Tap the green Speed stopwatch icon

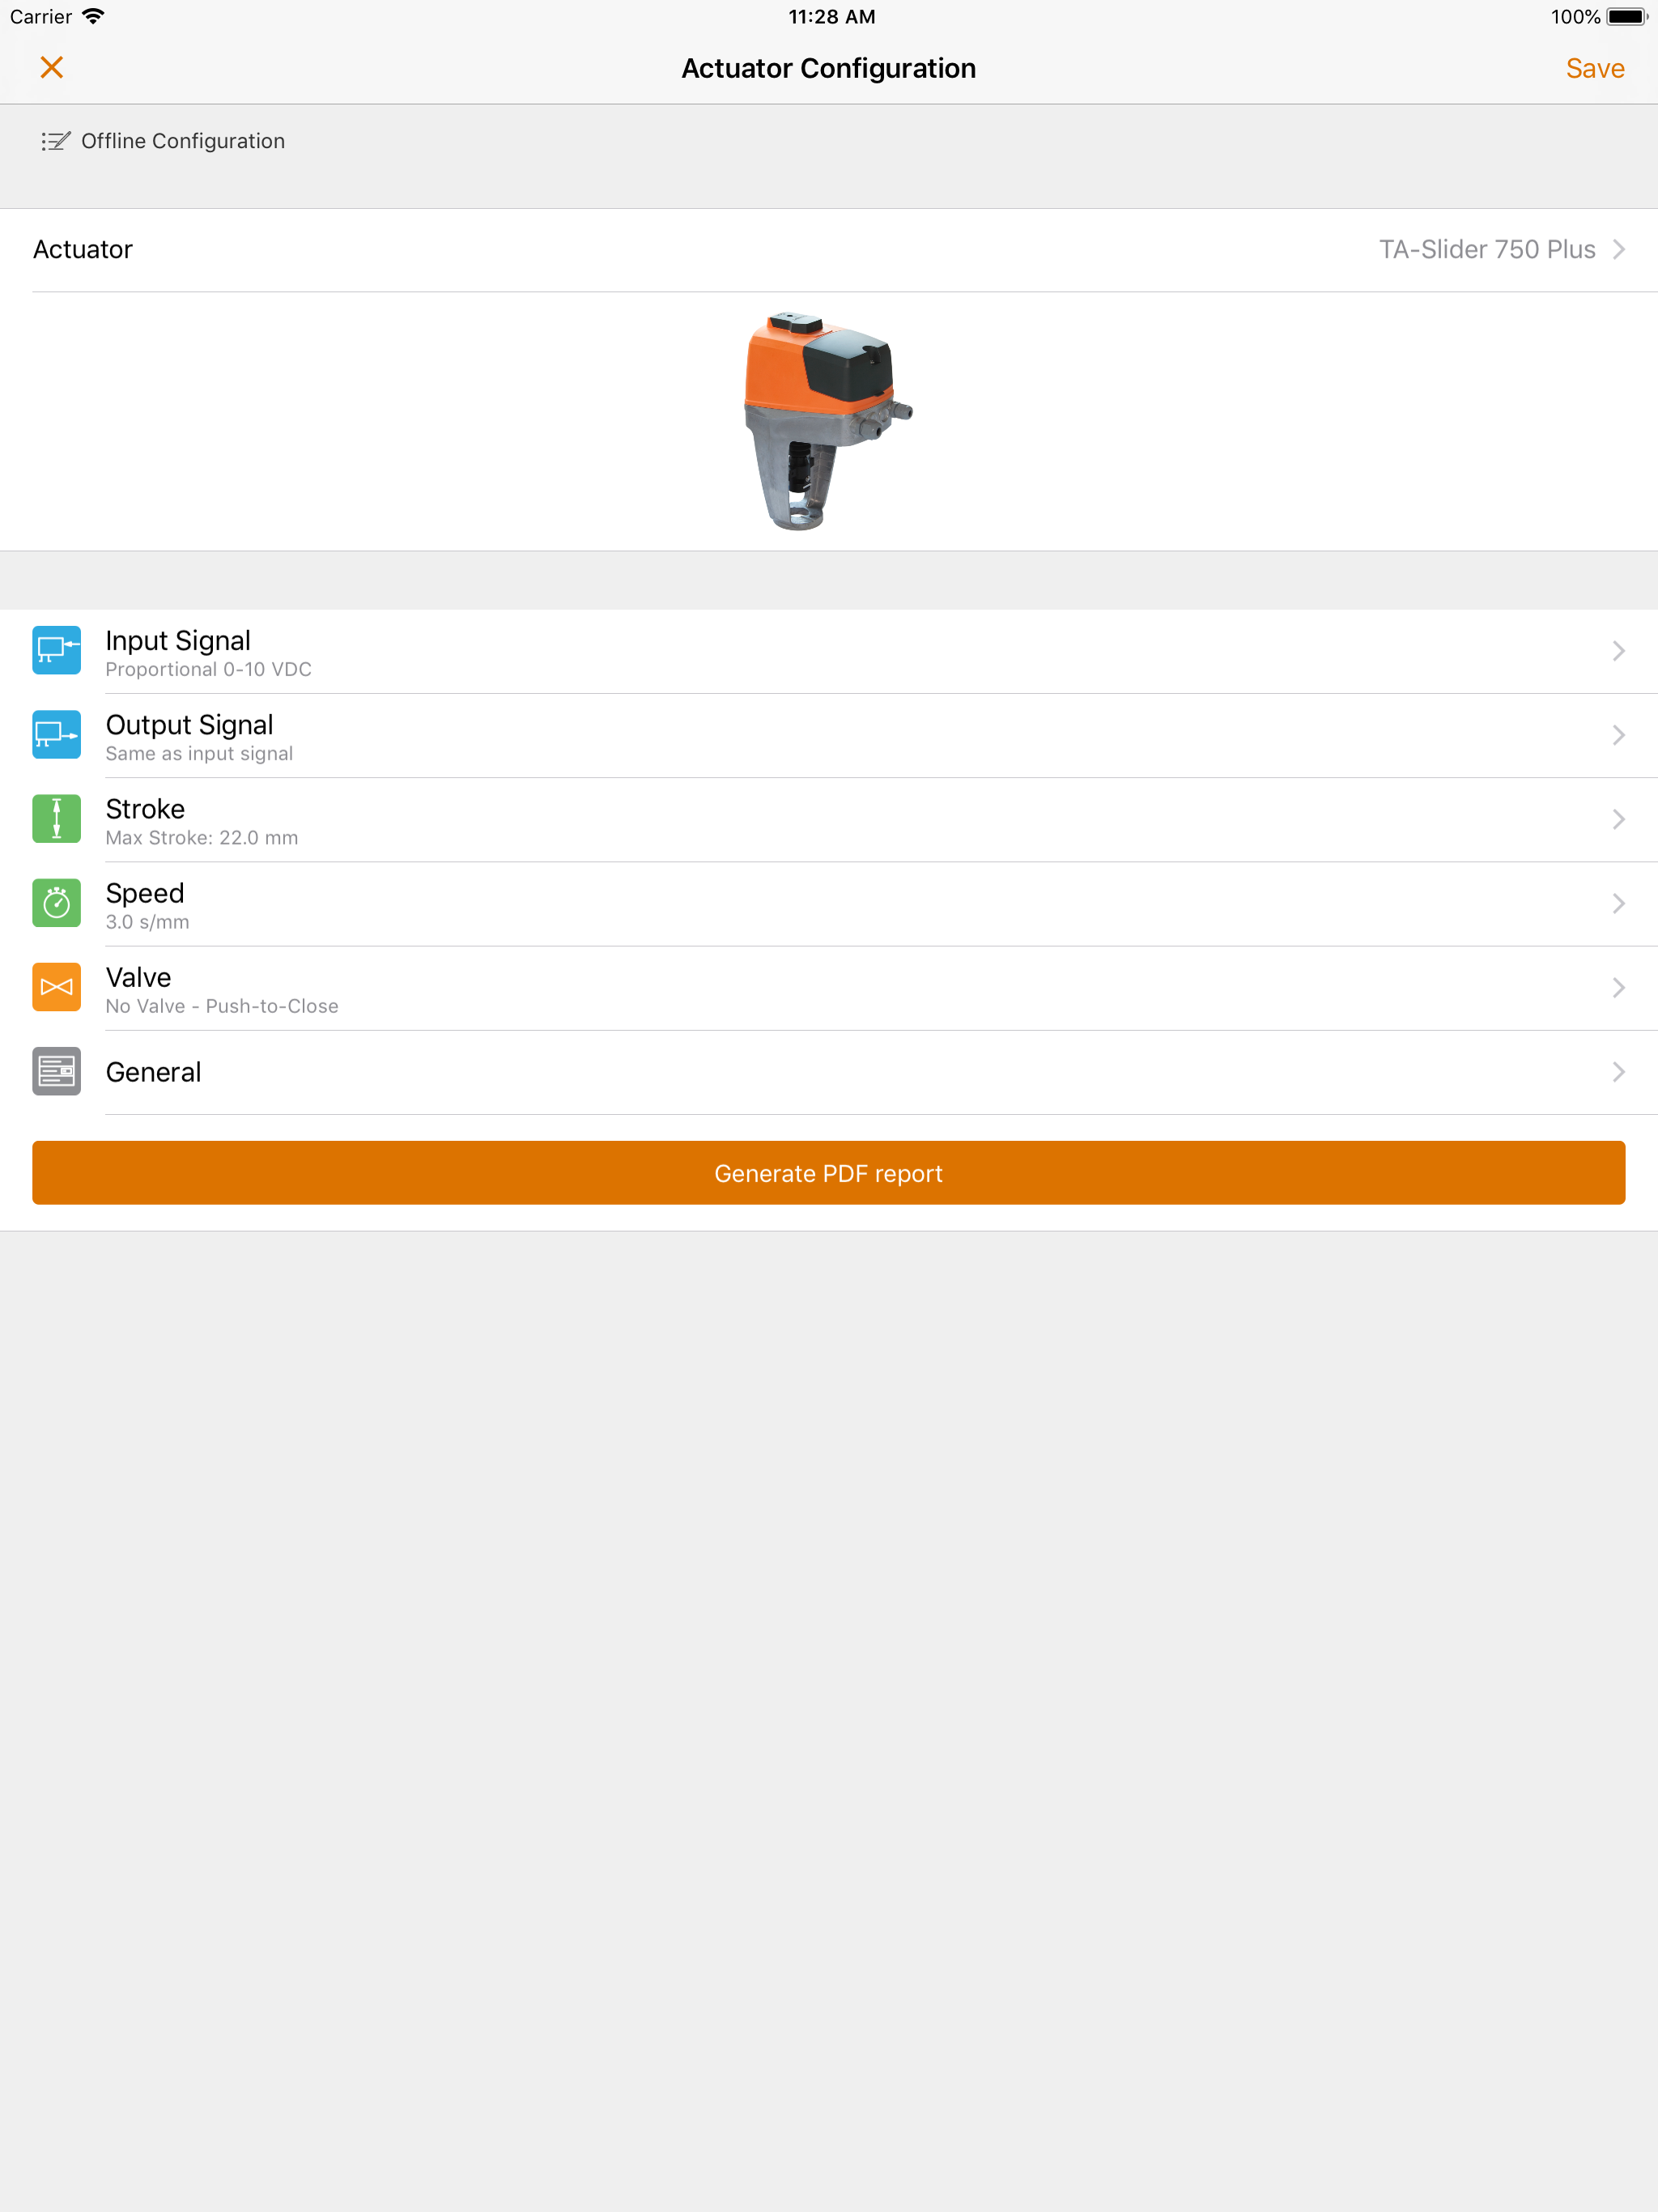(x=56, y=903)
